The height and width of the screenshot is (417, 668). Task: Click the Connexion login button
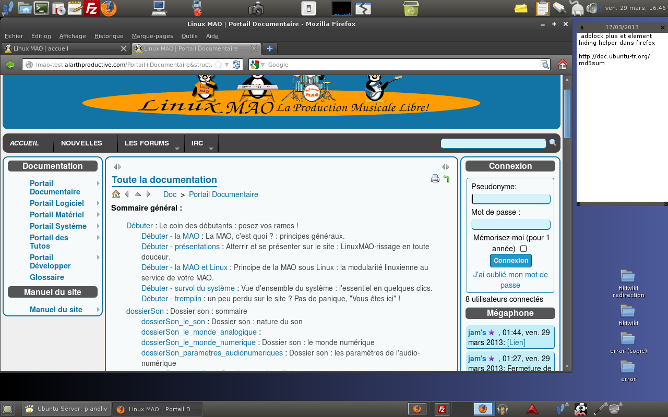(x=511, y=261)
